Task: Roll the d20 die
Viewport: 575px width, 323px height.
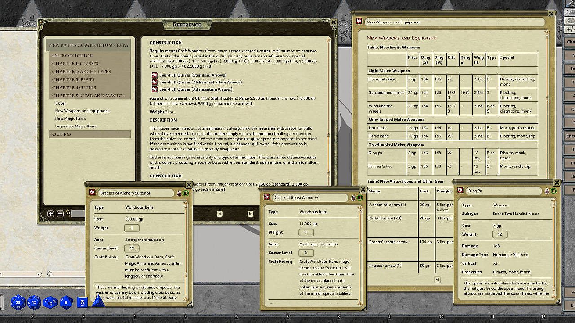Action: (18, 302)
